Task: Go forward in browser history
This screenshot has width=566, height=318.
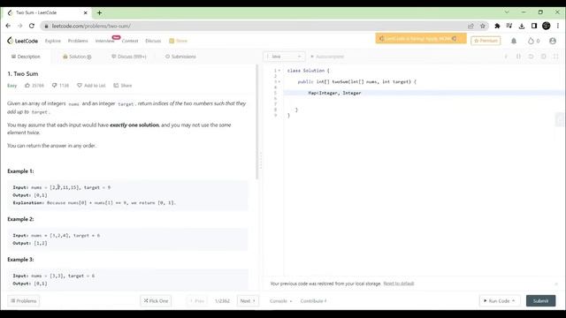Action: click(19, 26)
